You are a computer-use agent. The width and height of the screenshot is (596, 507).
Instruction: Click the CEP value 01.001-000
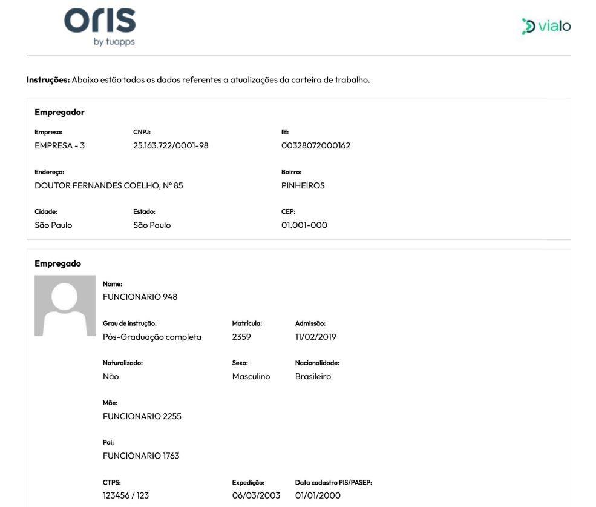[x=304, y=225]
